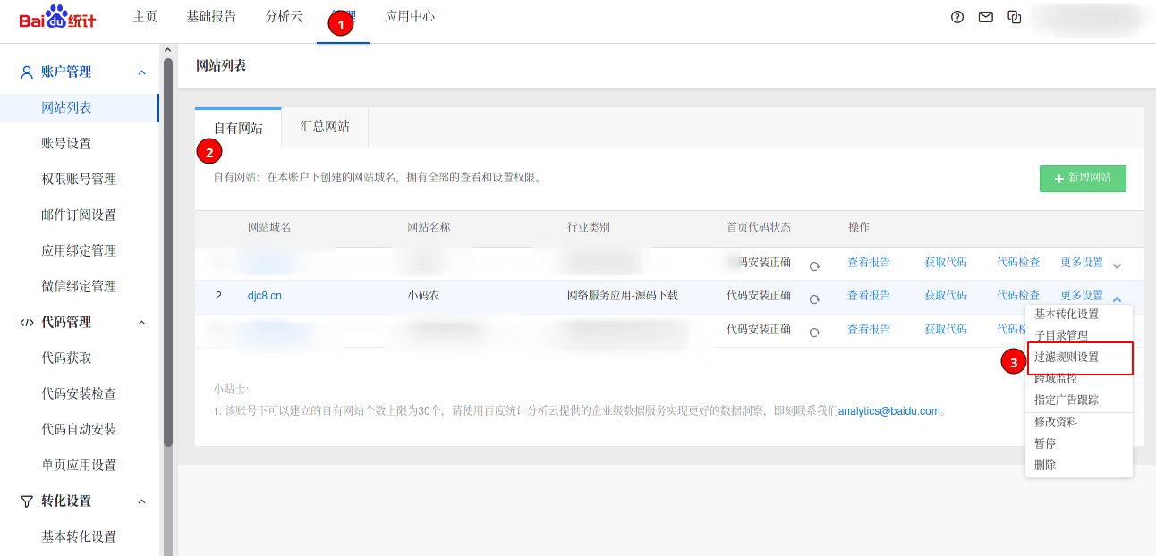Click the copy windows icon in header
Screen dimensions: 1156x556
(1014, 17)
